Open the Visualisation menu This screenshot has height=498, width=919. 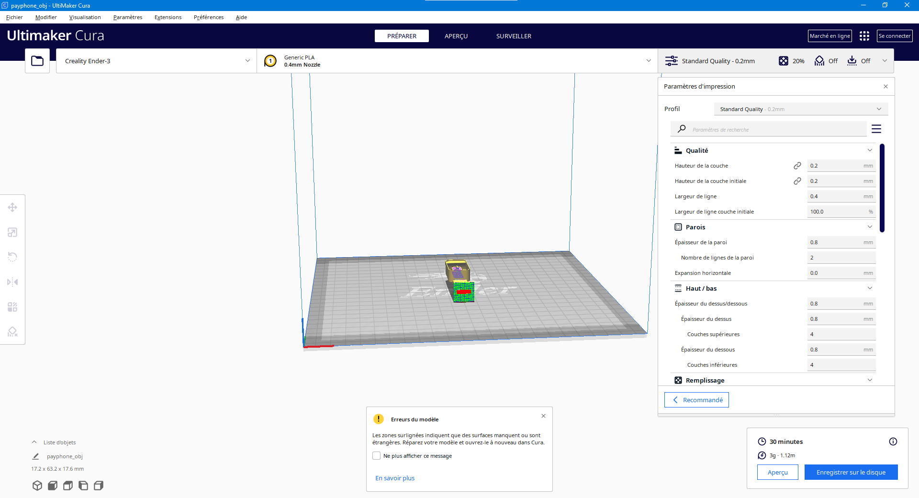point(85,17)
